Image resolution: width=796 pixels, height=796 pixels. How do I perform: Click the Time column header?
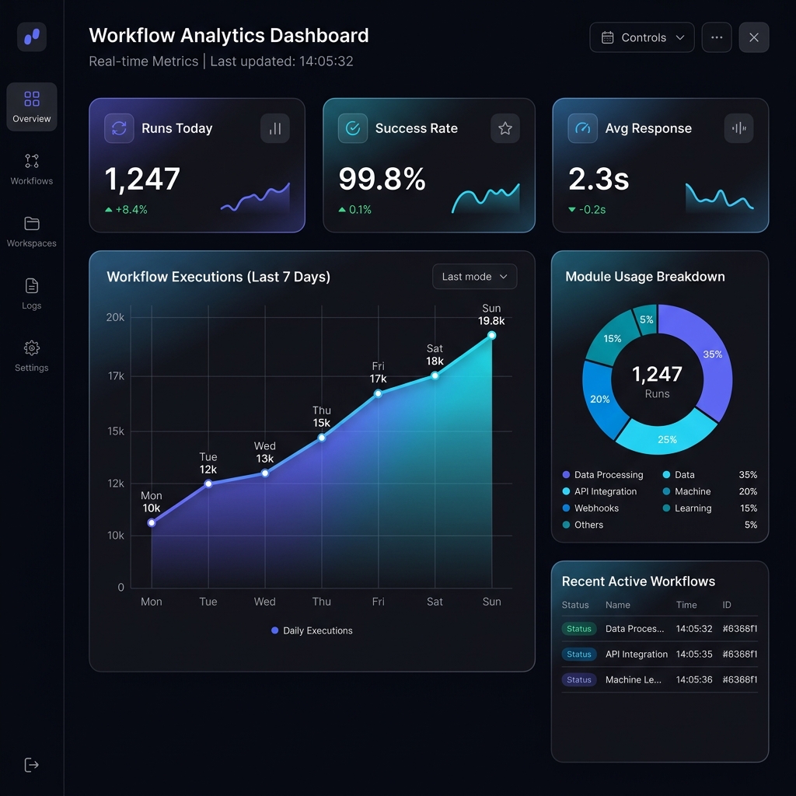coord(686,605)
